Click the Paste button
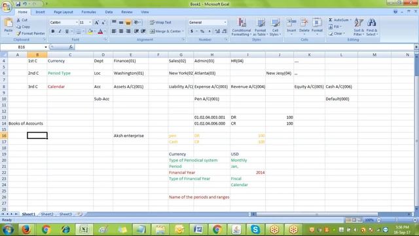The height and width of the screenshot is (236, 419). point(9,26)
